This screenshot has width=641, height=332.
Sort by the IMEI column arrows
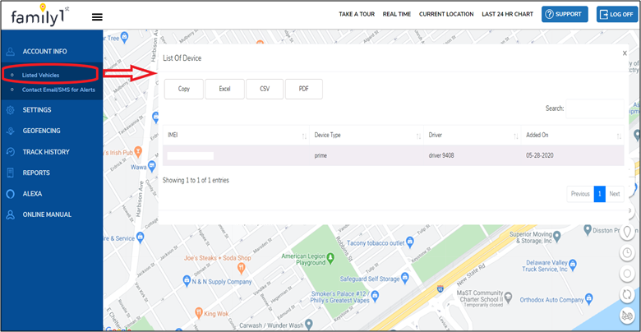304,136
